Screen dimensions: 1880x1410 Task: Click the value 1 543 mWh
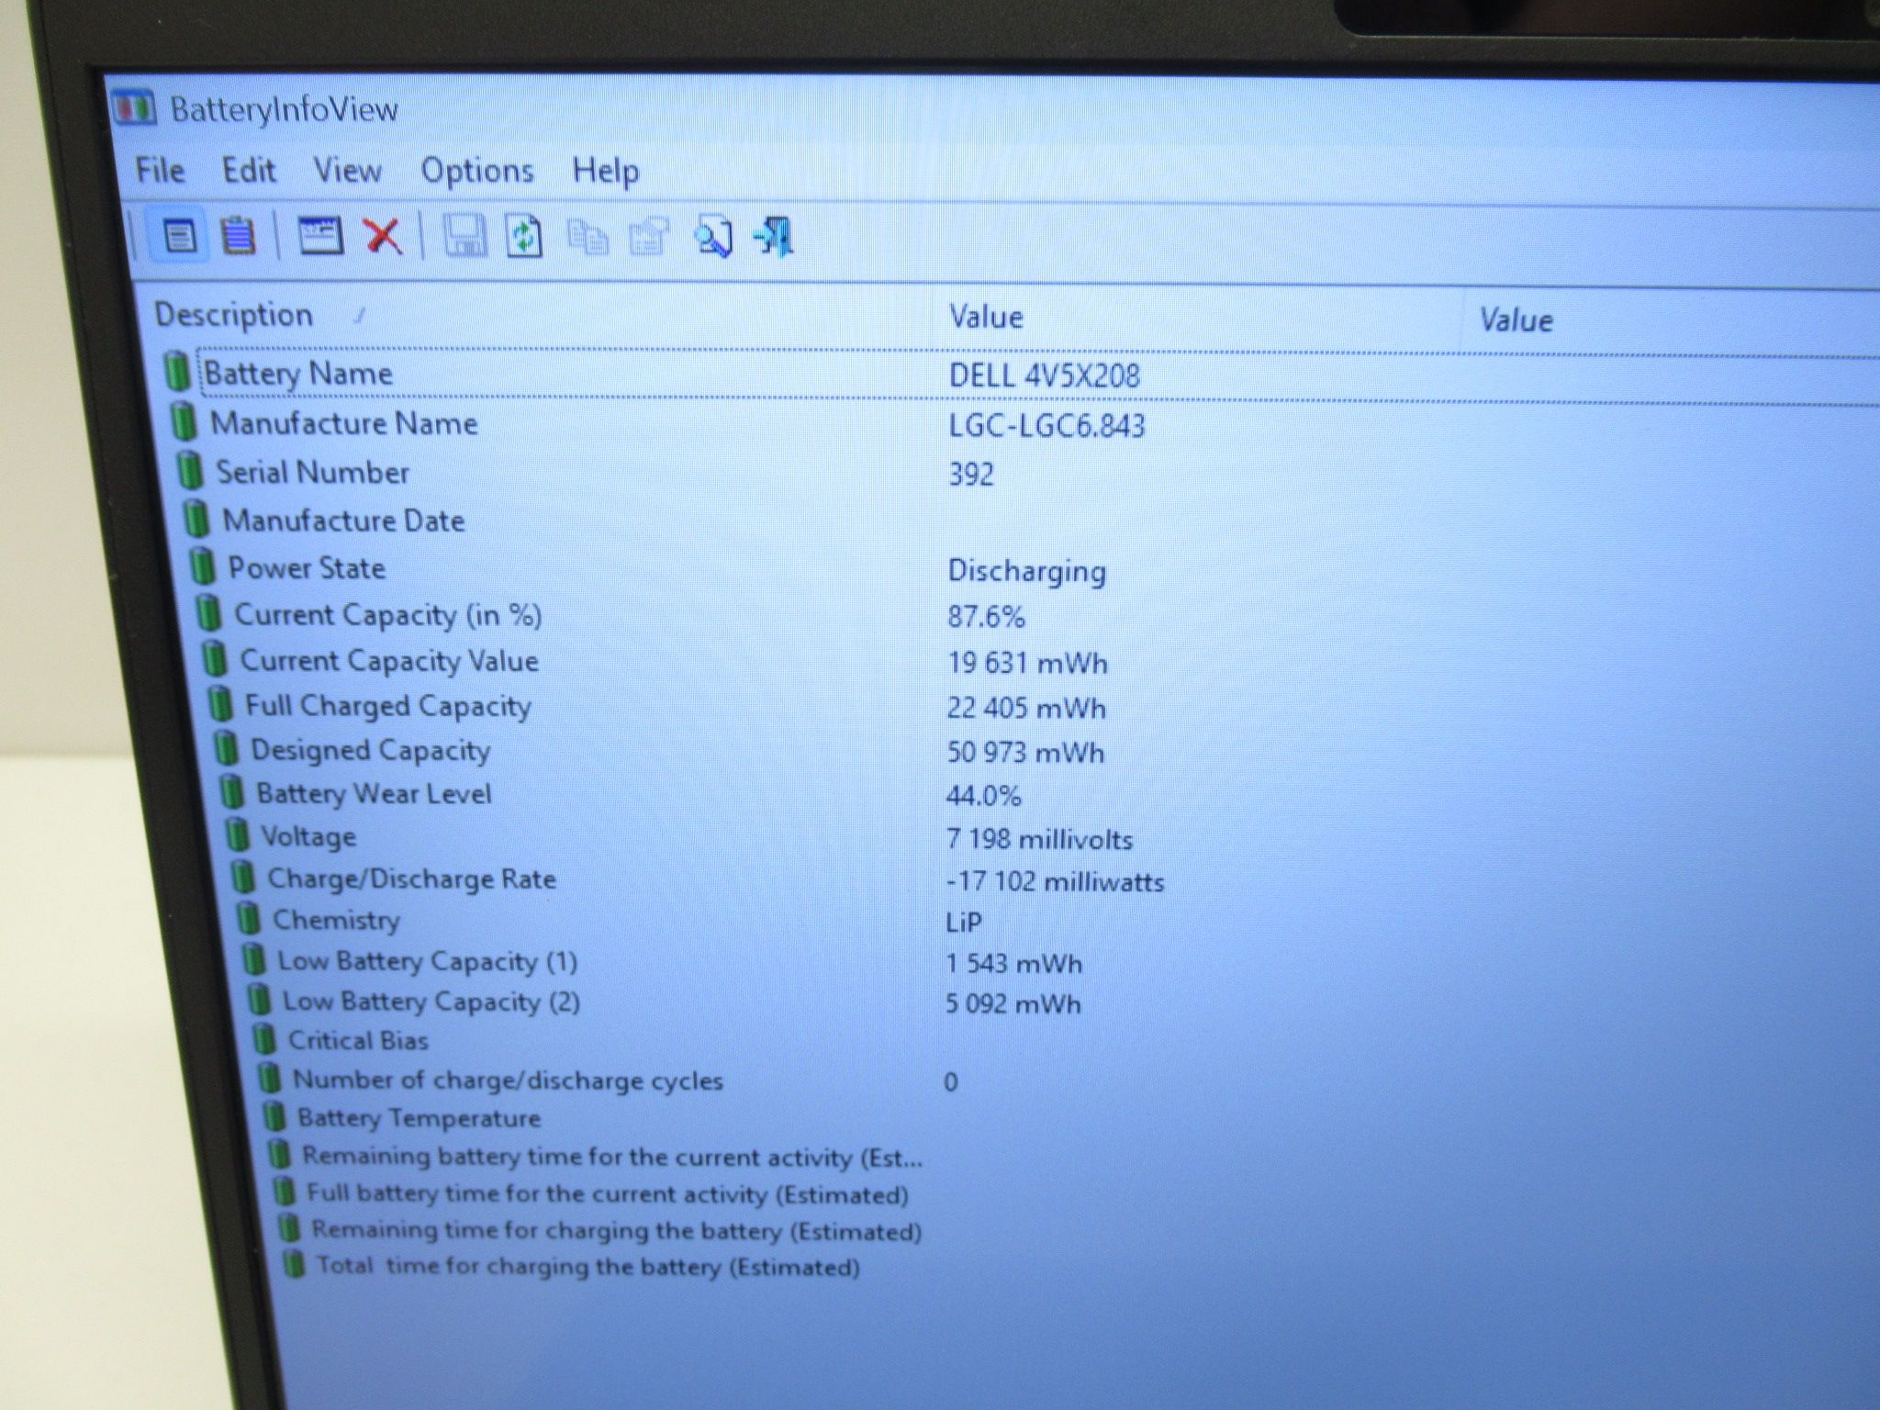[1013, 963]
